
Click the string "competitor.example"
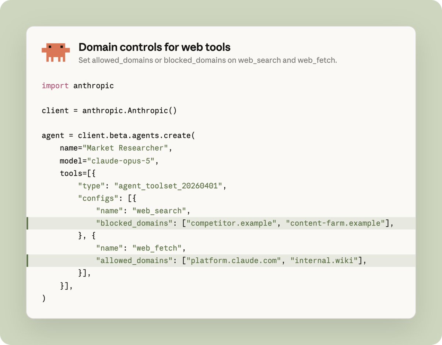[231, 223]
